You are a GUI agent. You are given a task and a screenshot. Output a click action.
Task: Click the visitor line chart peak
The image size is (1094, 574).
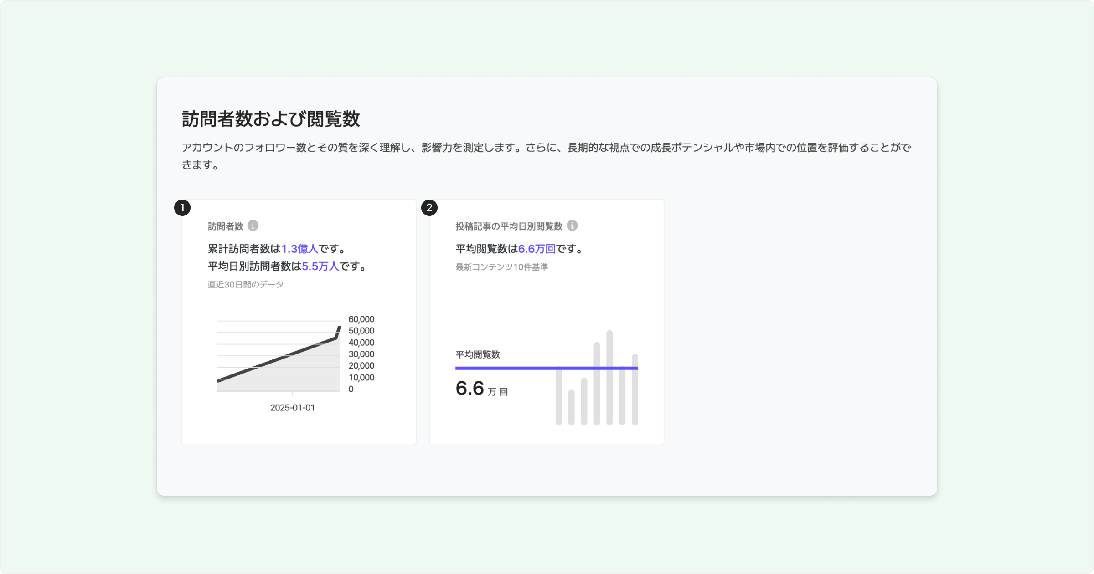coord(339,328)
